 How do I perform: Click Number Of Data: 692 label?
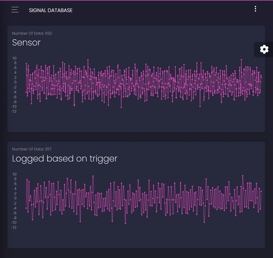[x=32, y=33]
